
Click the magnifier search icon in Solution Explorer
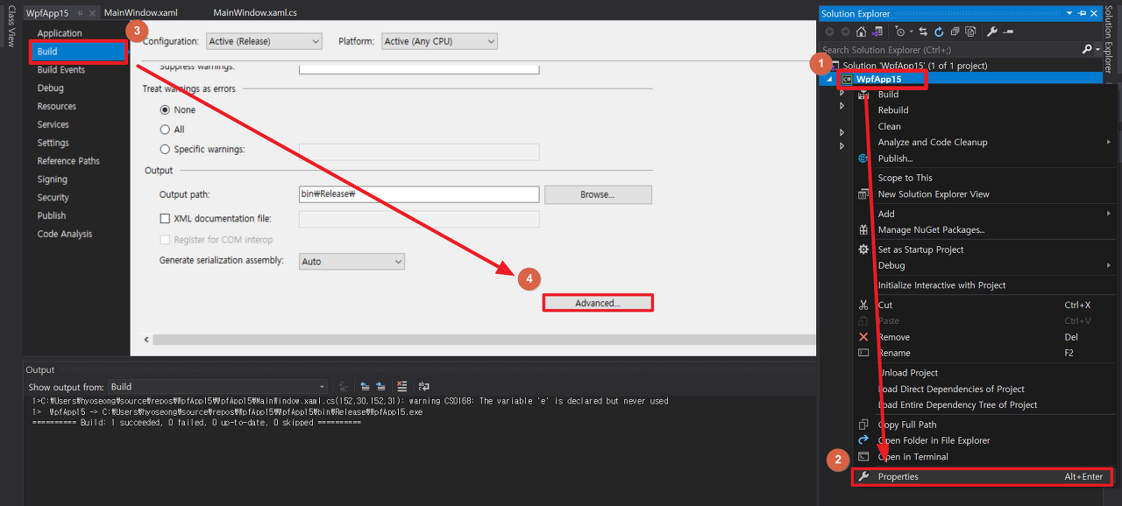point(1087,49)
